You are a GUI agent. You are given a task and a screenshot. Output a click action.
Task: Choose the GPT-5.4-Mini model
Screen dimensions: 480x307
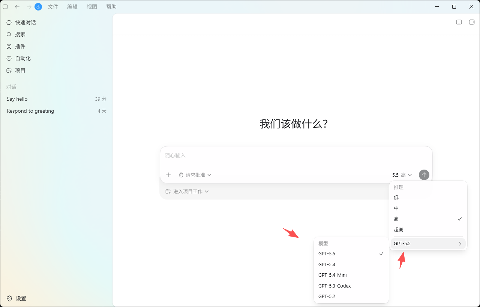351,275
